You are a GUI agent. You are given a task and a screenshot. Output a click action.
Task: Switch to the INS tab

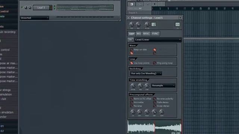tap(139, 34)
